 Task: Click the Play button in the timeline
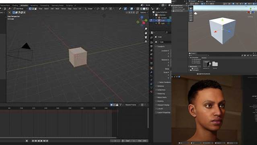pos(41,141)
